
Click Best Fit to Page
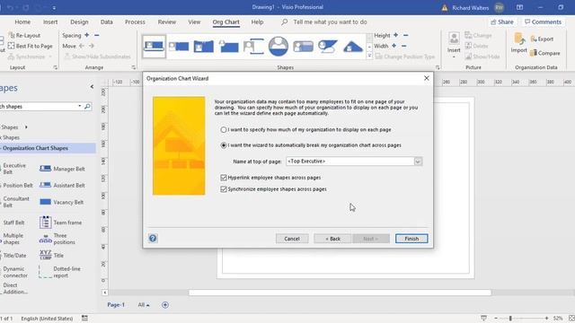[x=31, y=46]
